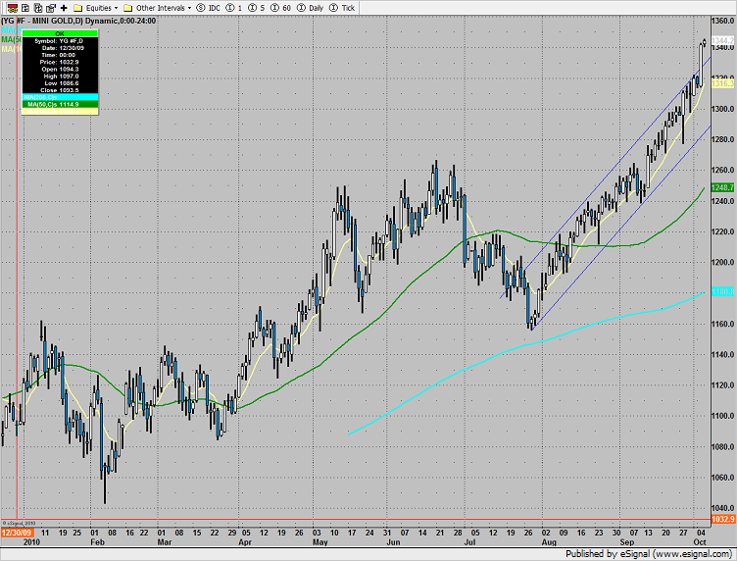Click the circled S icon for IDC
737x561 pixels.
click(x=201, y=8)
